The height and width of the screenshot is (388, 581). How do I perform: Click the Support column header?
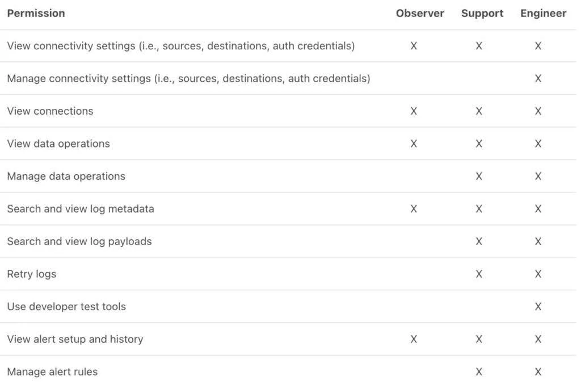[482, 13]
